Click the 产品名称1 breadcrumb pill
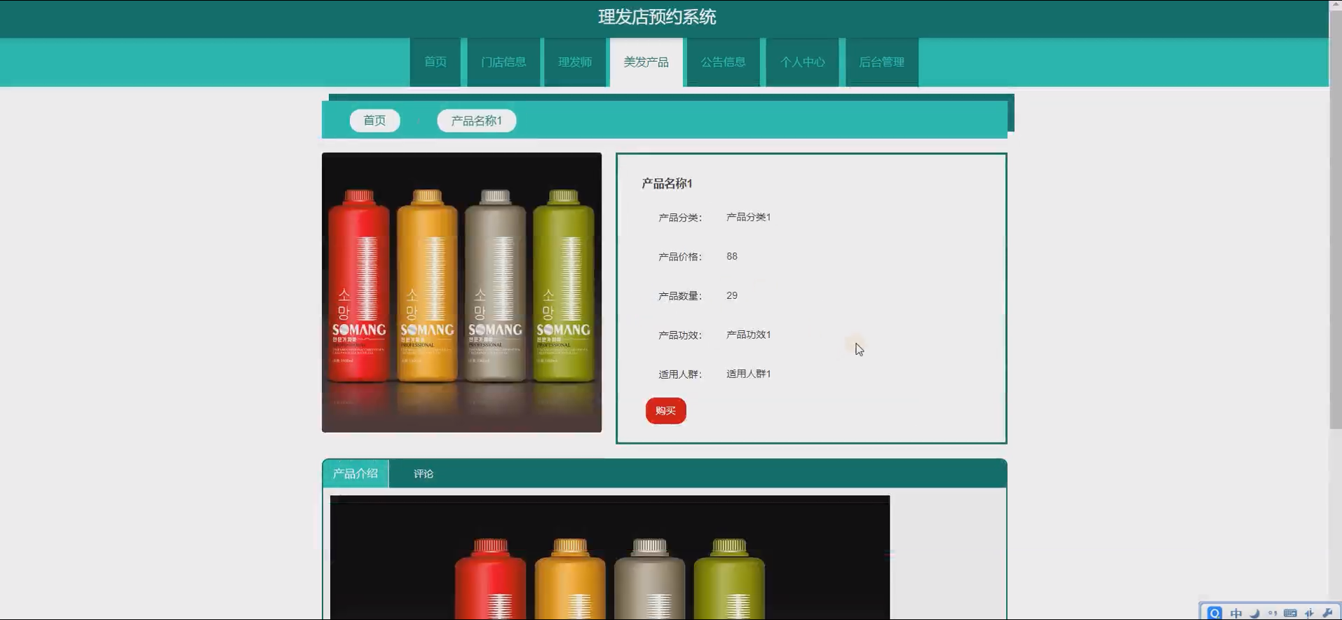1342x620 pixels. pos(477,121)
